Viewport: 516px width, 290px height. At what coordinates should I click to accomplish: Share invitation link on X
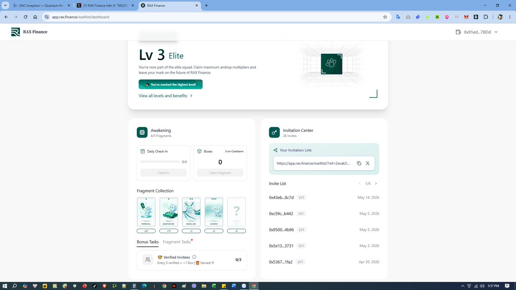click(368, 163)
